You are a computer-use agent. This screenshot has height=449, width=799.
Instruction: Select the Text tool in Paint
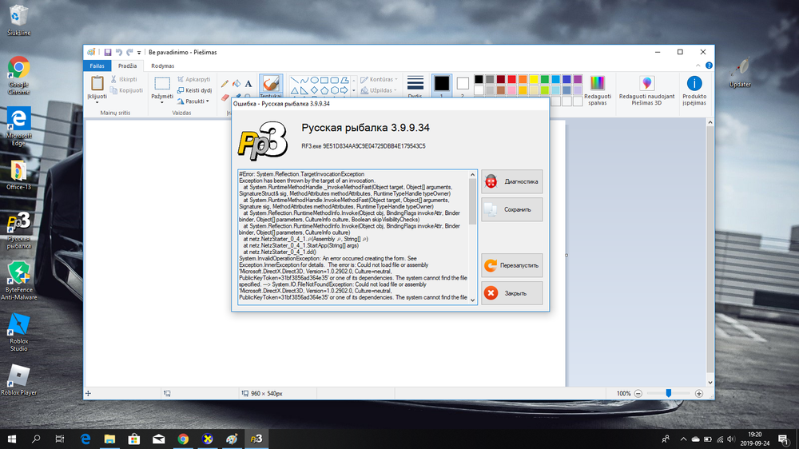point(248,83)
